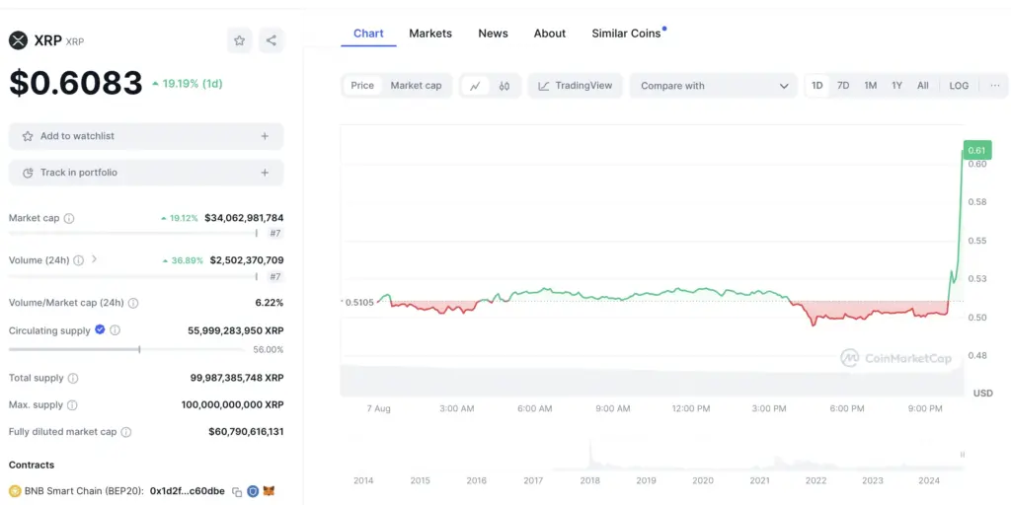Click the XRP coin logo icon

[x=18, y=40]
